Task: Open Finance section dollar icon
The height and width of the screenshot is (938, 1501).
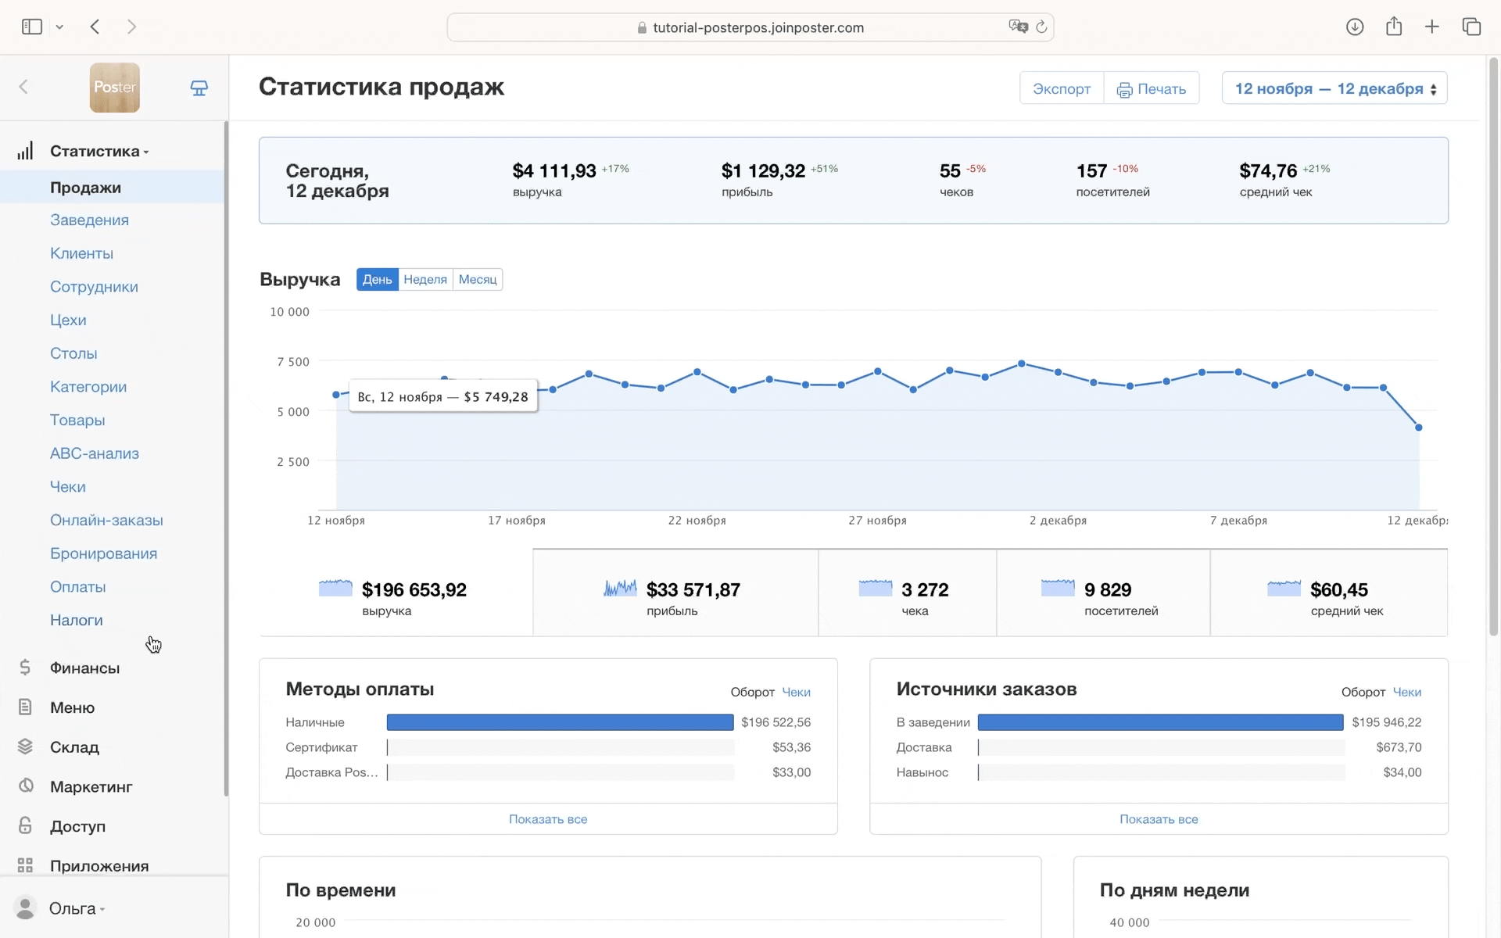Action: pyautogui.click(x=25, y=668)
